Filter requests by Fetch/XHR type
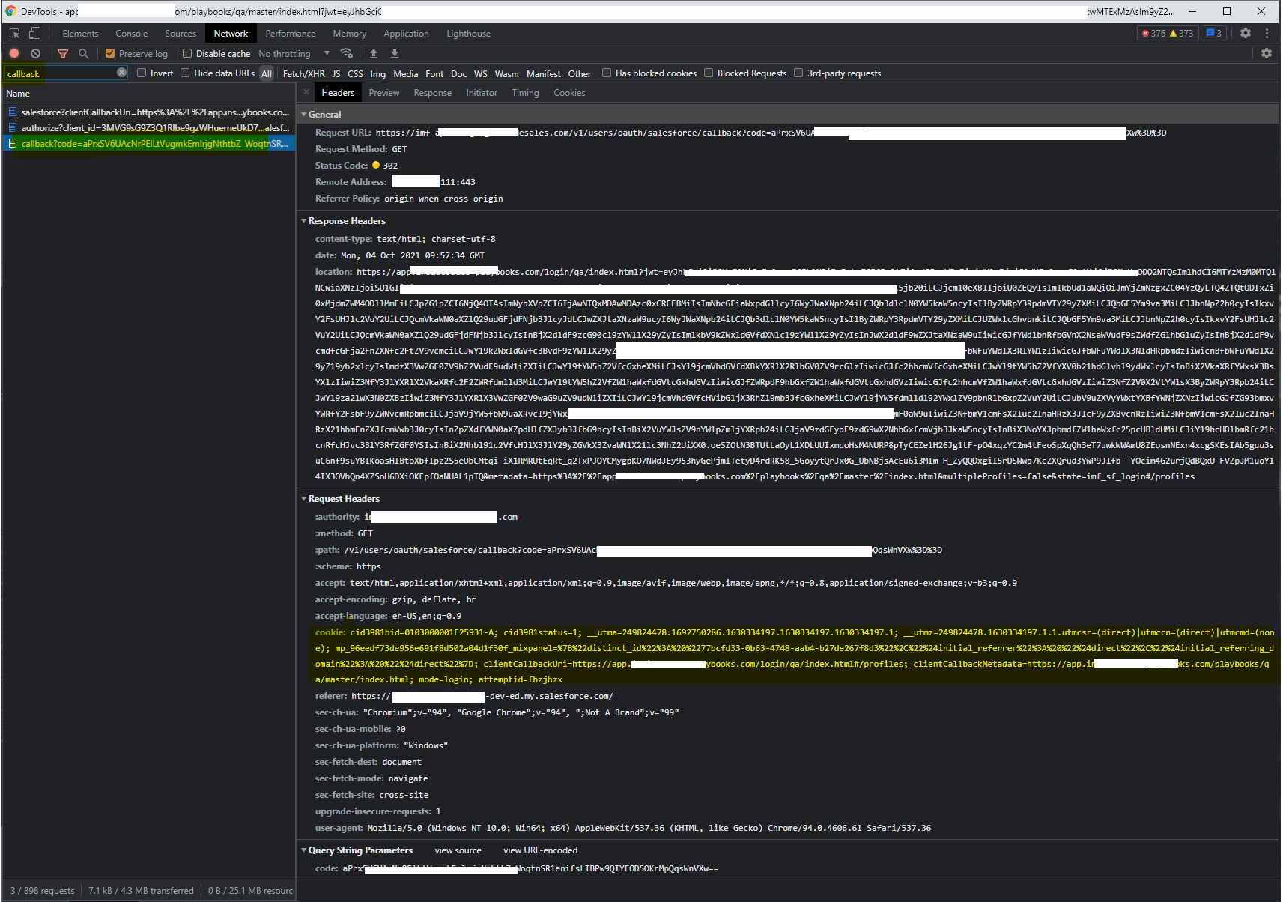Image resolution: width=1286 pixels, height=902 pixels. pyautogui.click(x=303, y=73)
